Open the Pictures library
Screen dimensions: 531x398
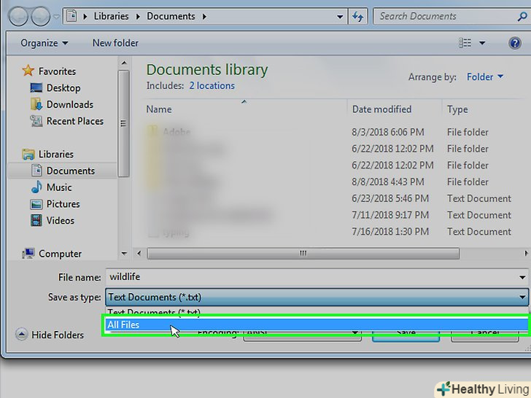coord(63,204)
